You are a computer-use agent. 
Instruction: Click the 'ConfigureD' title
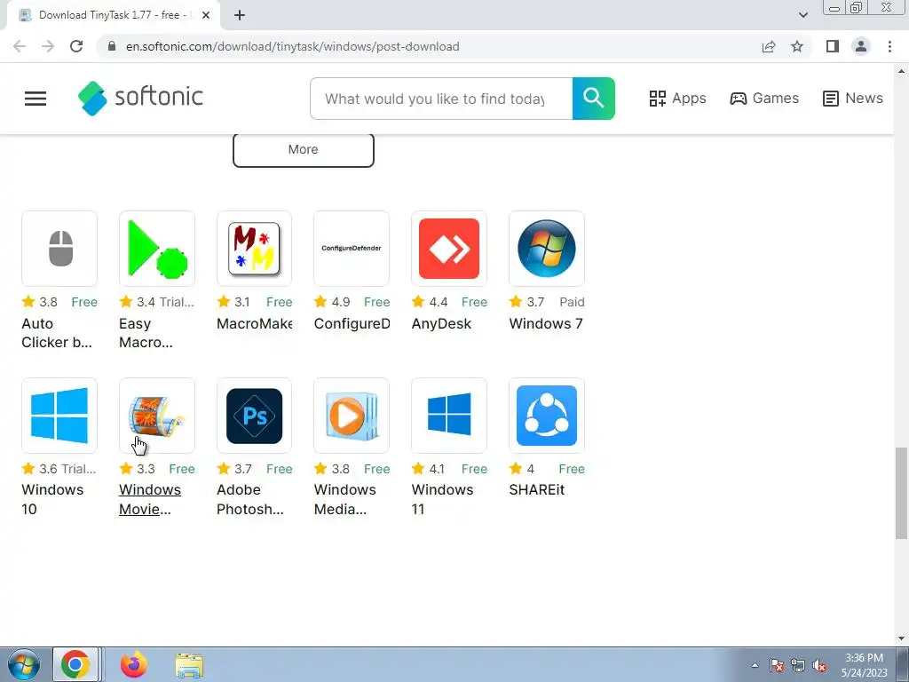[352, 323]
